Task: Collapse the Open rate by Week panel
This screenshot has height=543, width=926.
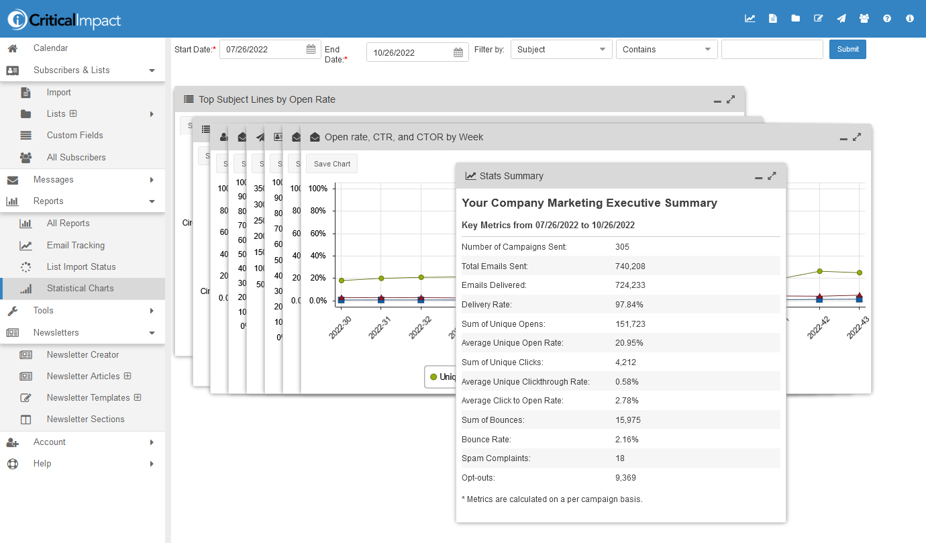Action: click(843, 138)
